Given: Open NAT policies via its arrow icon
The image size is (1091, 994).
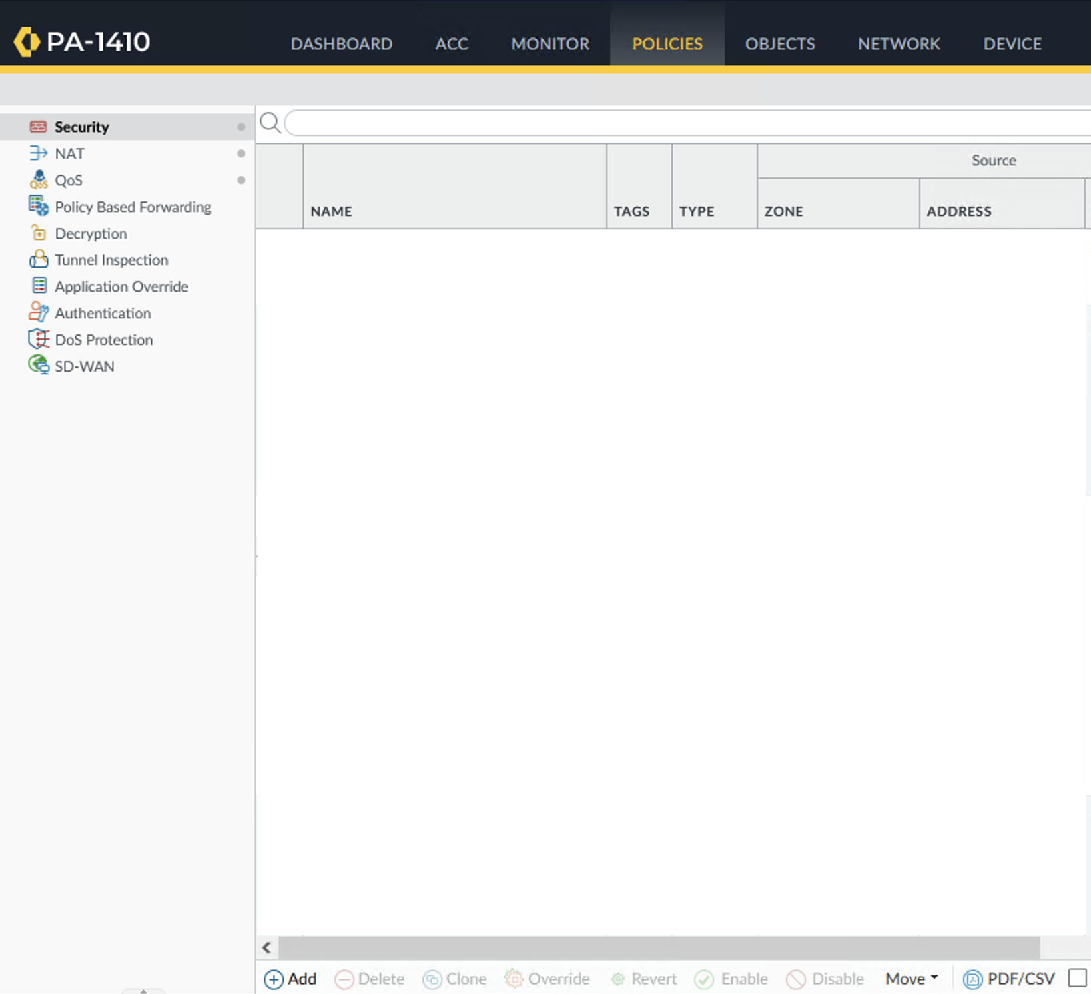Looking at the screenshot, I should pos(38,153).
